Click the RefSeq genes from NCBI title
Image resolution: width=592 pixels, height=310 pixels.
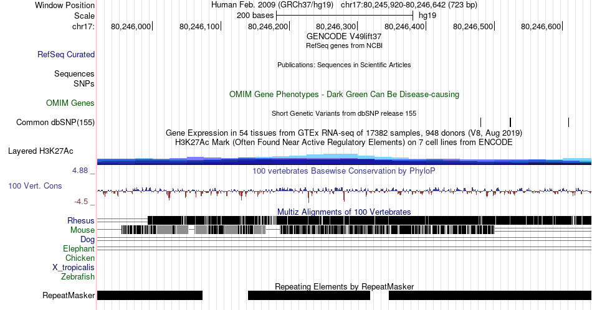click(x=344, y=45)
